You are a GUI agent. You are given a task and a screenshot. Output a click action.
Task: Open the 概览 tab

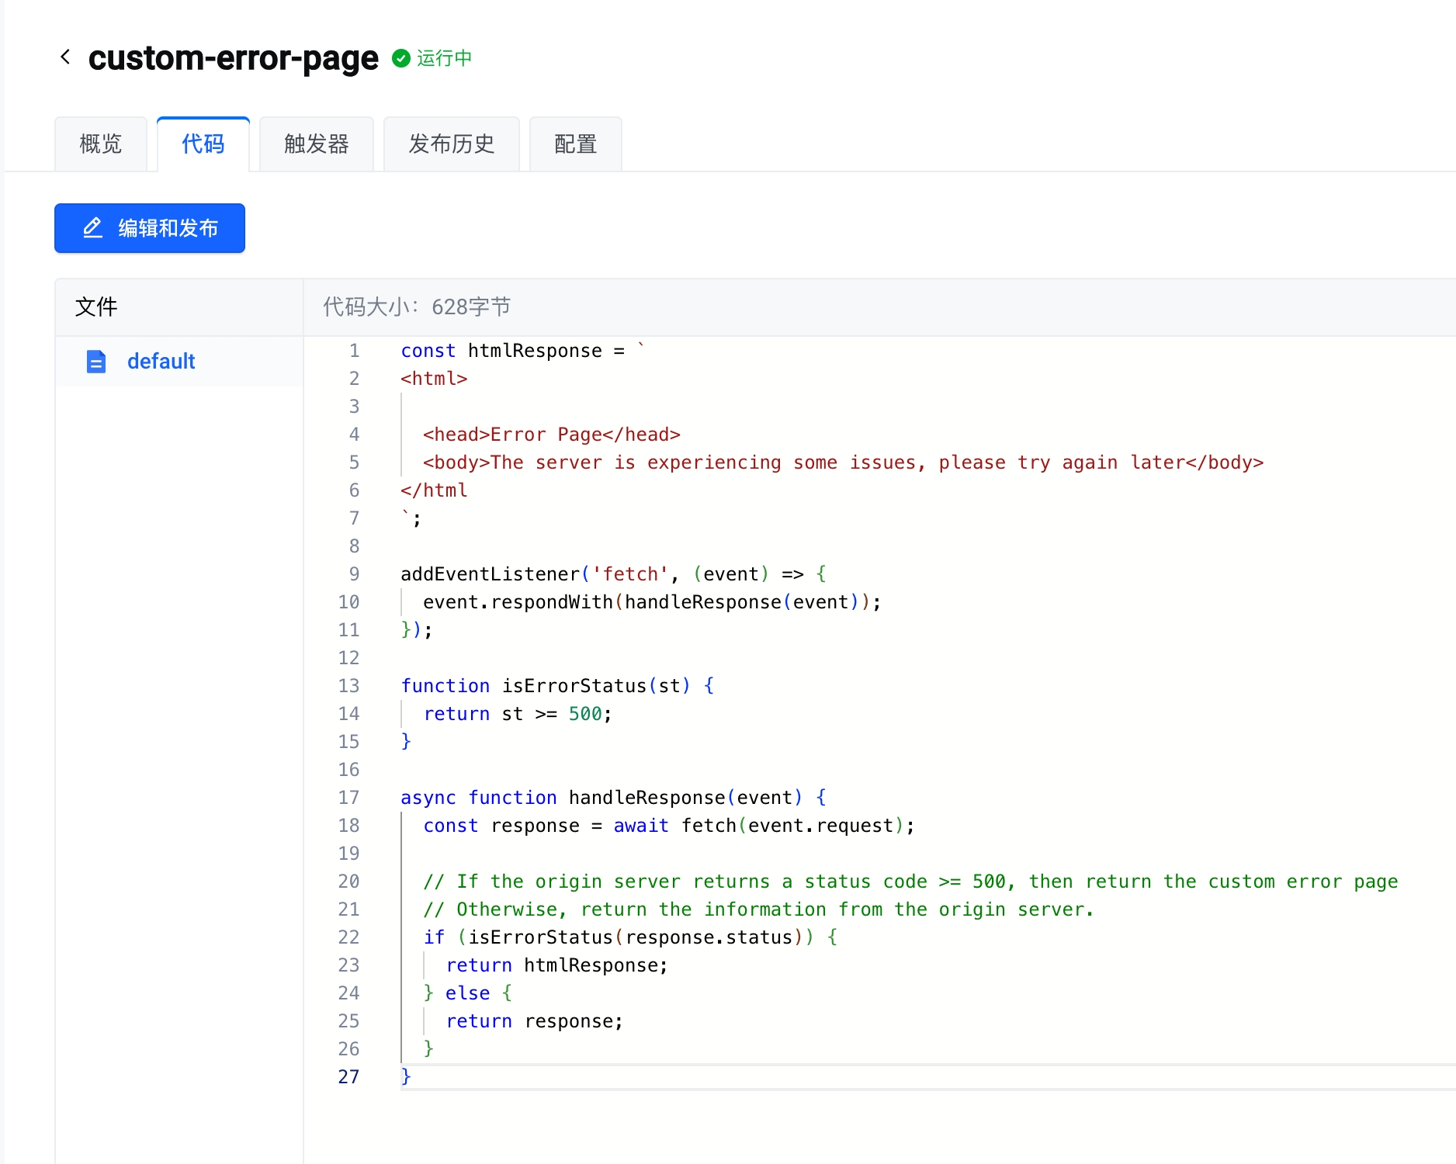[101, 144]
